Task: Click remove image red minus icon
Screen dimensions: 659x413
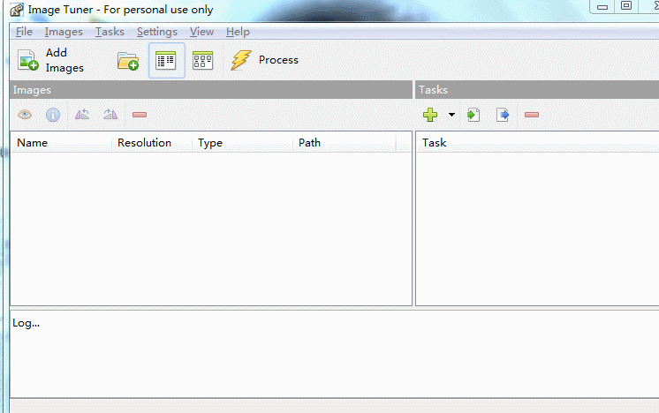Action: point(139,115)
